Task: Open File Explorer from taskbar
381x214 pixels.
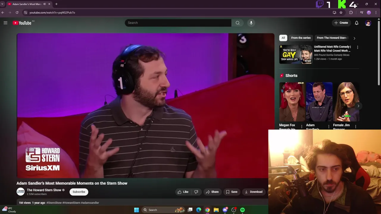Action: 216,210
